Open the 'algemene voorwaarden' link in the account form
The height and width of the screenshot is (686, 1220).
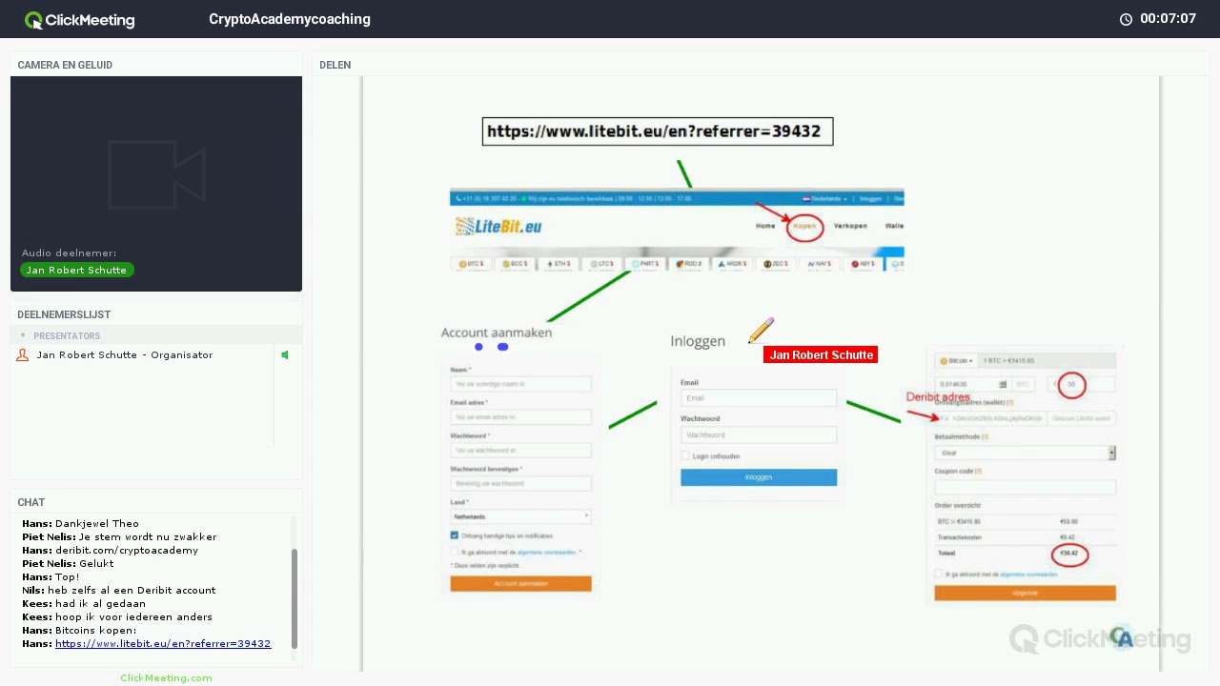pyautogui.click(x=546, y=553)
